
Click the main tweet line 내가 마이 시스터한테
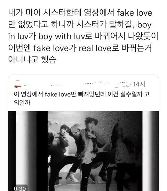80,13
